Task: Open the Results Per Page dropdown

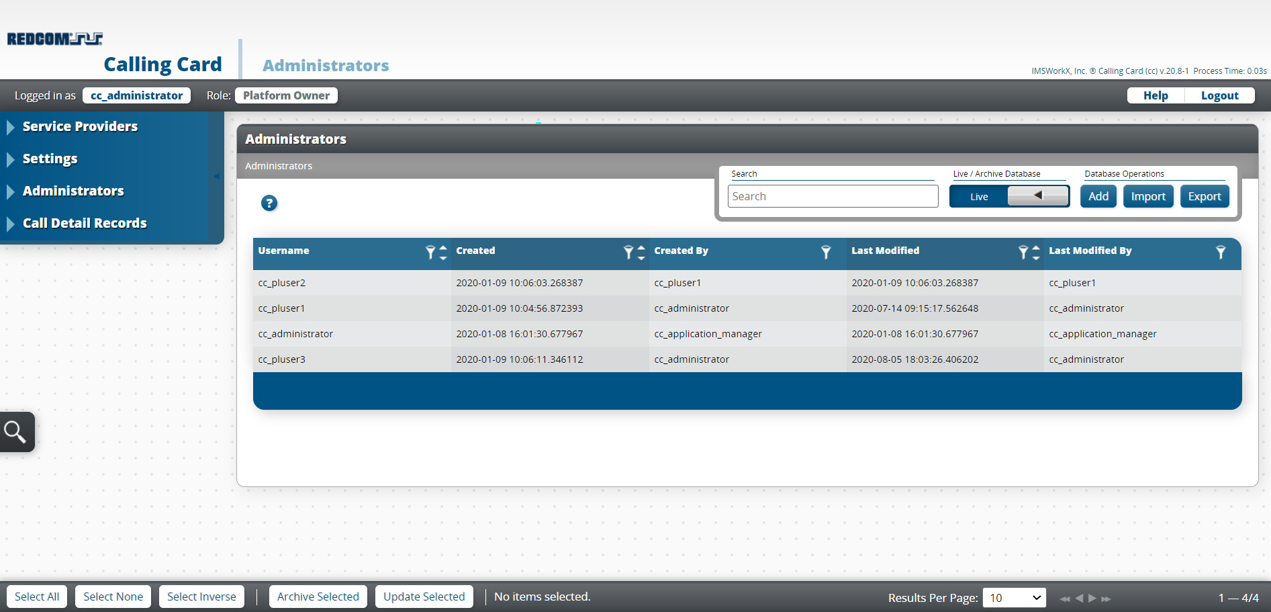Action: [x=1015, y=597]
